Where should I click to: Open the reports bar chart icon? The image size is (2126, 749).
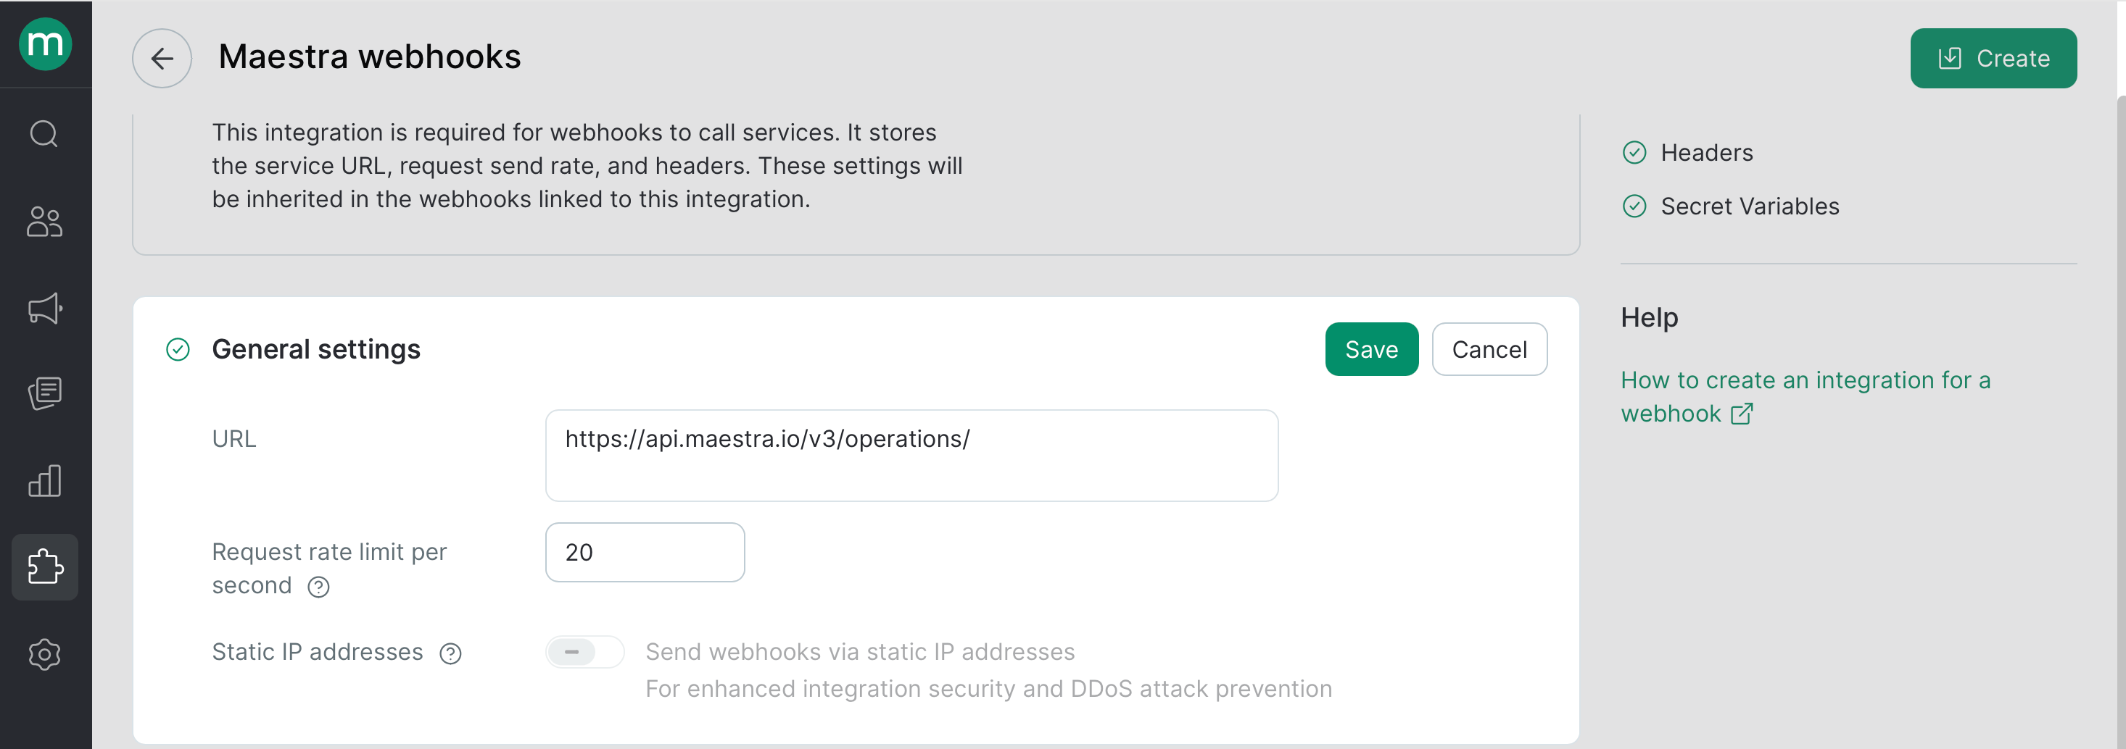tap(44, 480)
